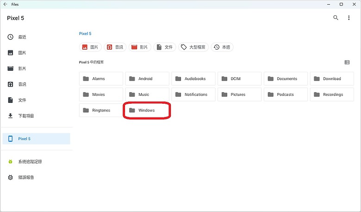Click the green Android icon 系統追蹤記錄
The image size is (361, 212).
pyautogui.click(x=10, y=162)
